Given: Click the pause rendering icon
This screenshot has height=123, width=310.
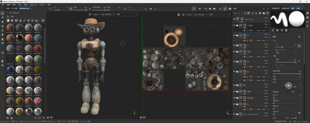Looking at the screenshot, I should tap(200, 8).
